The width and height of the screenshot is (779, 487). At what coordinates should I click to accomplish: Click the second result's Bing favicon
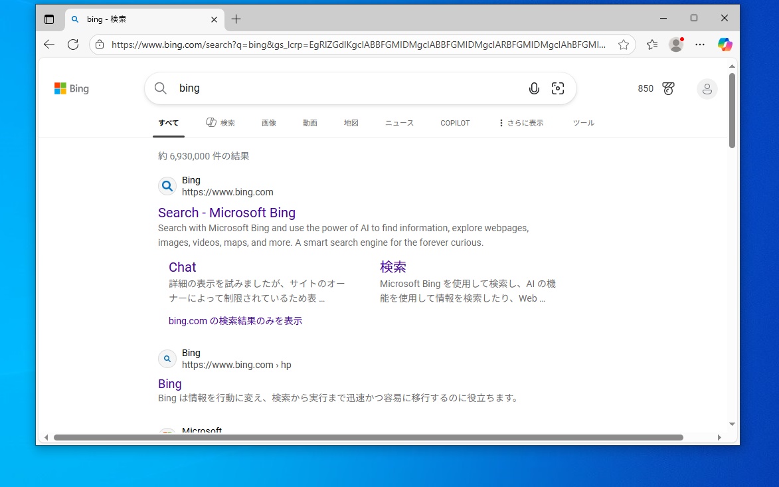(167, 359)
